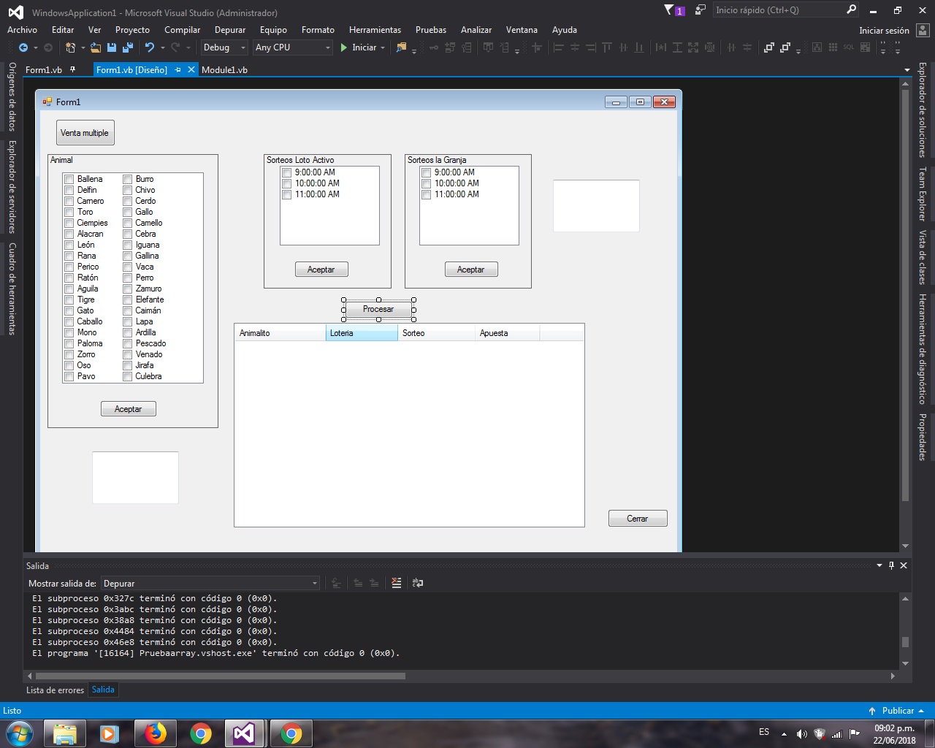Check the Pavo animal checkbox
Screen dimensions: 935x748
[69, 376]
